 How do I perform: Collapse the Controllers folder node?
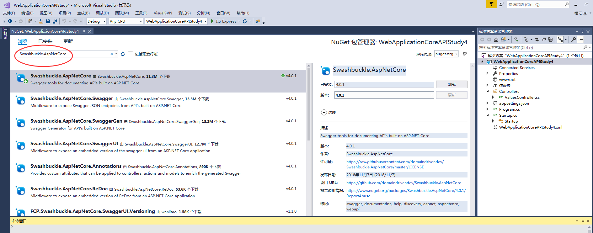(x=487, y=92)
